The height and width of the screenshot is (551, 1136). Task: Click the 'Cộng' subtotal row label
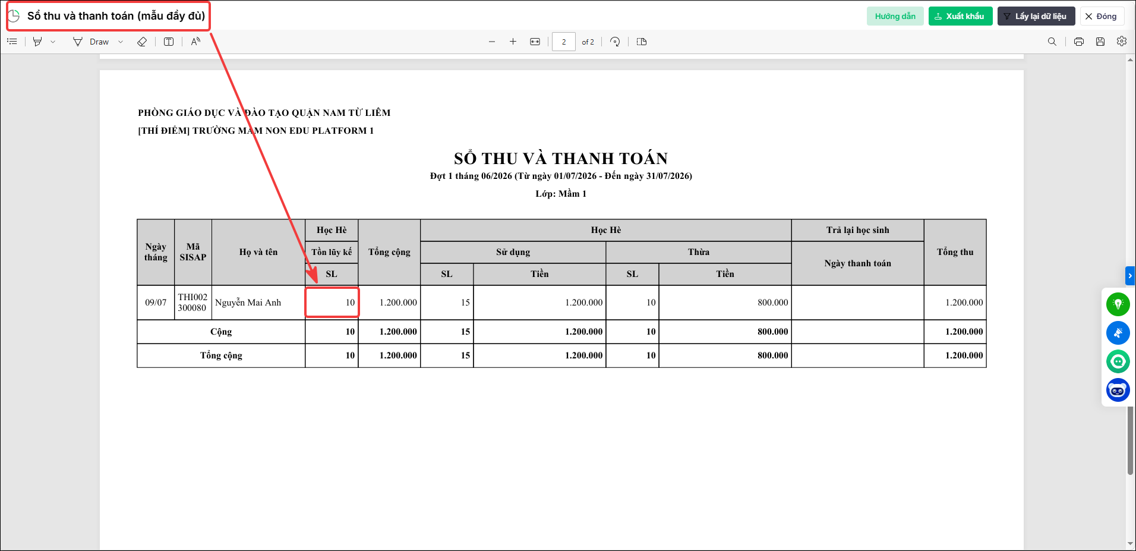coord(221,332)
